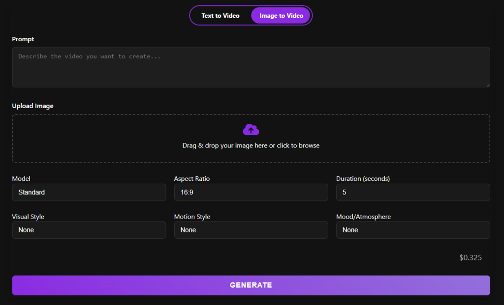Click the $0.325 price text

(470, 257)
